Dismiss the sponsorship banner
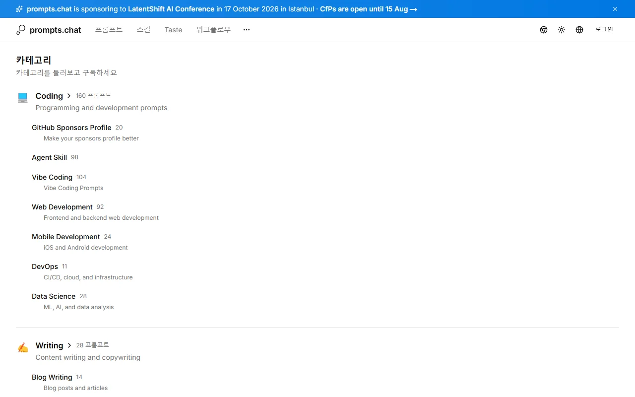Viewport: 635px width, 397px height. coord(615,9)
